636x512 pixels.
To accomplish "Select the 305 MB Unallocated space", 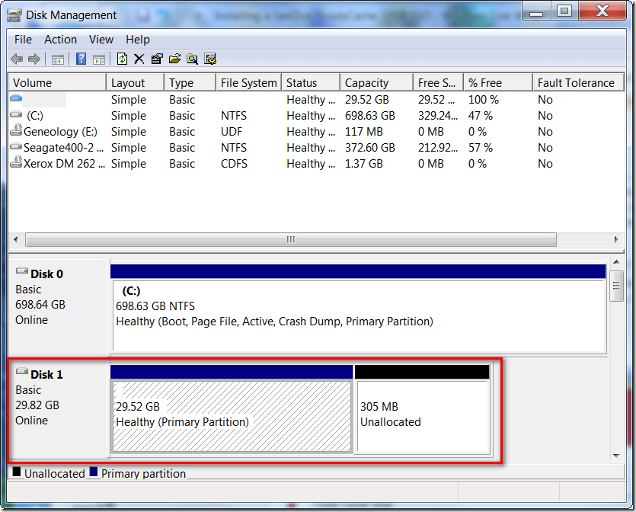I will tap(422, 416).
